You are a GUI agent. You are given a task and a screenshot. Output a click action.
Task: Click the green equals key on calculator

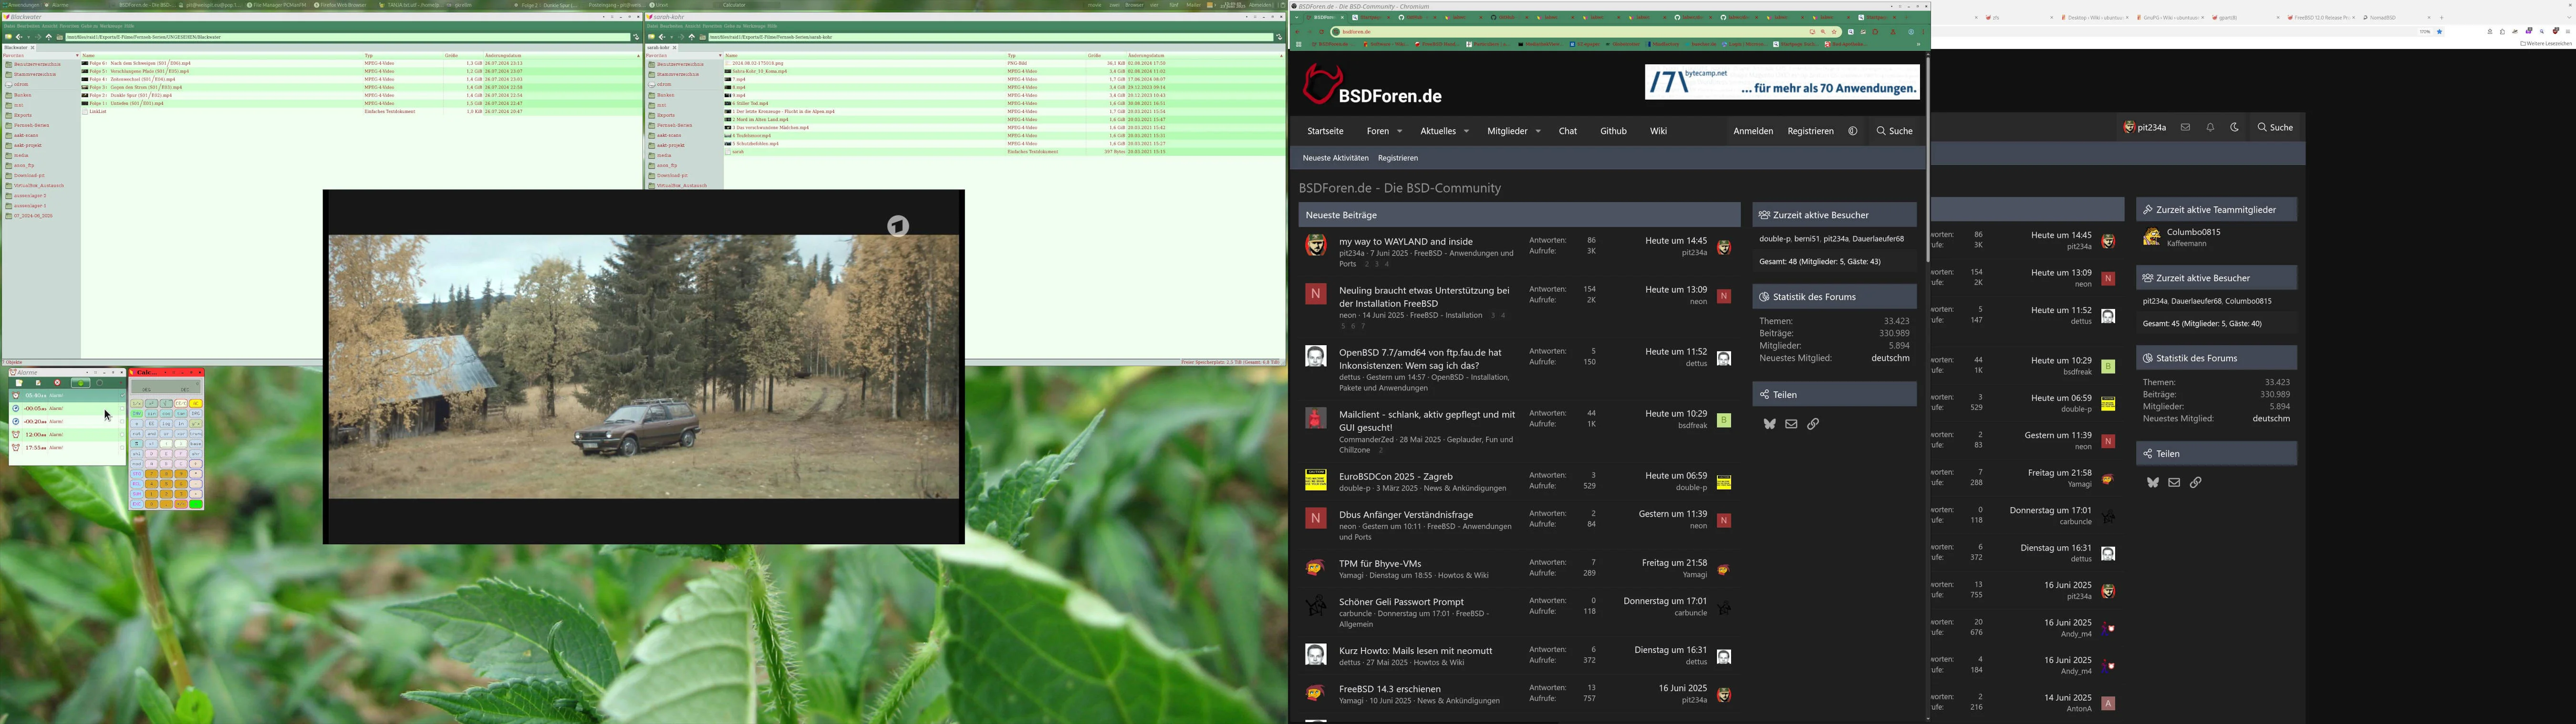click(x=196, y=504)
